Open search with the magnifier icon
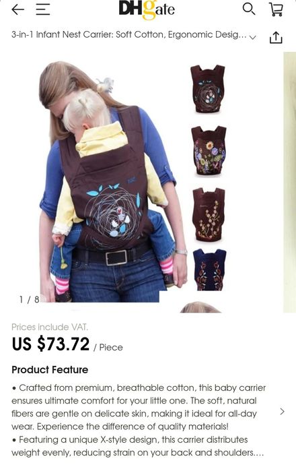This screenshot has height=471, width=296. [249, 9]
